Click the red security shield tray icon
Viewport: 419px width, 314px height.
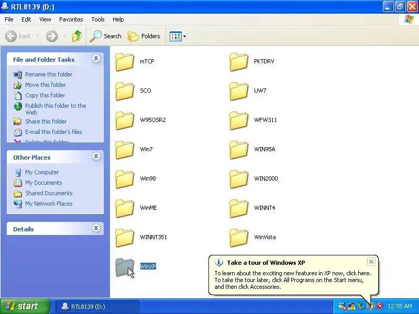tap(380, 306)
